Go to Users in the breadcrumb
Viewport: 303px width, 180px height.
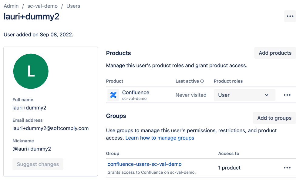coord(73,6)
